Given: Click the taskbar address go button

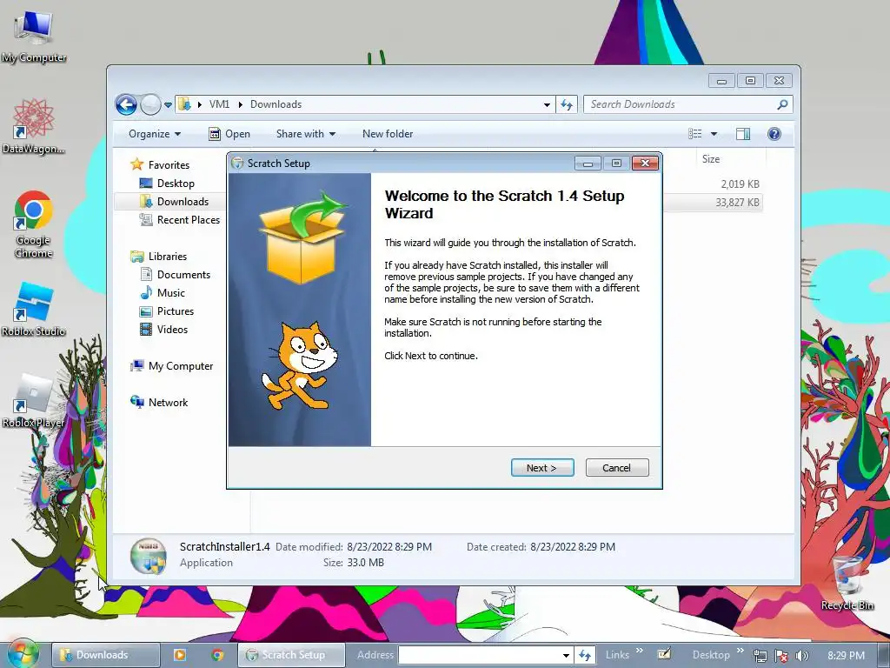Looking at the screenshot, I should (584, 655).
